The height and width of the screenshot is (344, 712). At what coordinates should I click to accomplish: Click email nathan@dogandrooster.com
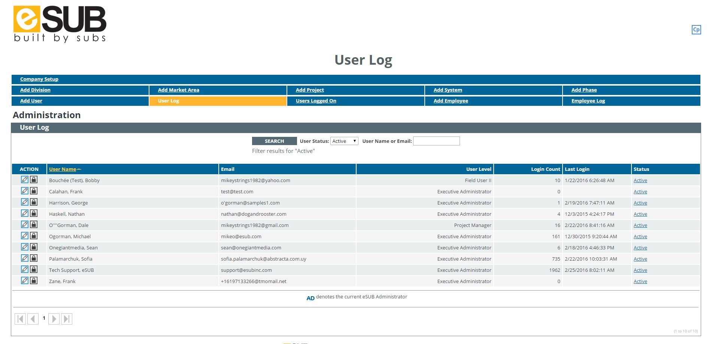pos(254,214)
